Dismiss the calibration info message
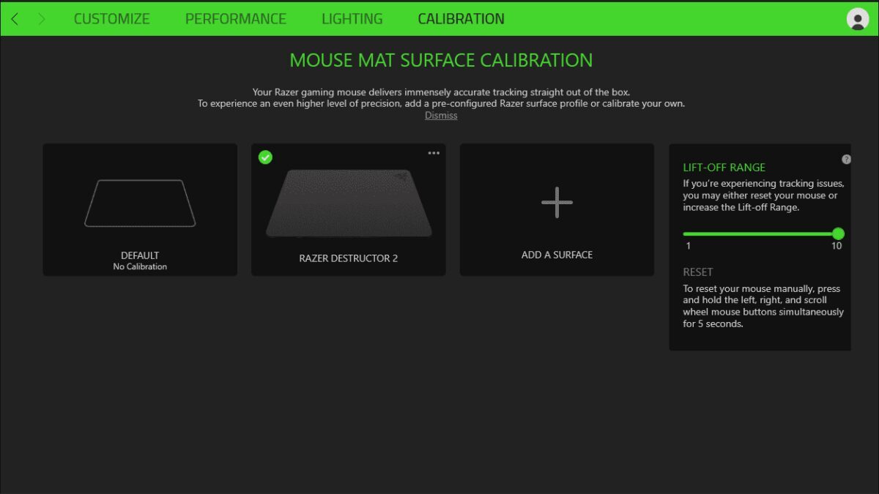879x494 pixels. coord(441,116)
